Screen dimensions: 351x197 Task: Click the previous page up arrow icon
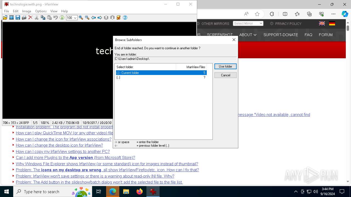[106, 18]
